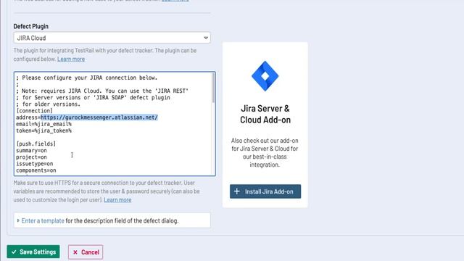Open the Defect Plugin dropdown showing JIRA Cloud
464x261 pixels.
click(x=112, y=38)
